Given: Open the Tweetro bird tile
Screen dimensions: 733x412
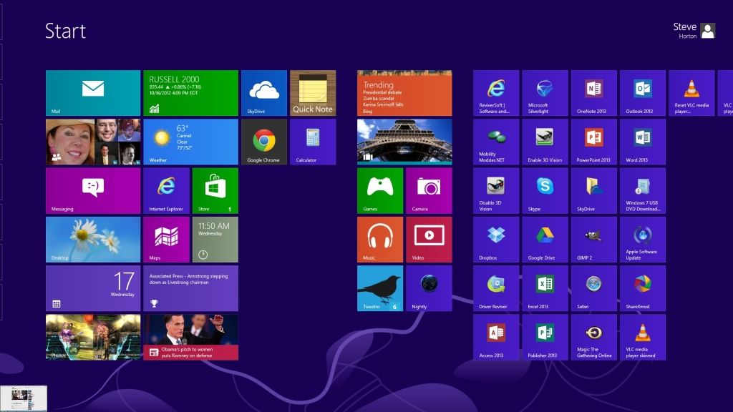Looking at the screenshot, I should [379, 288].
